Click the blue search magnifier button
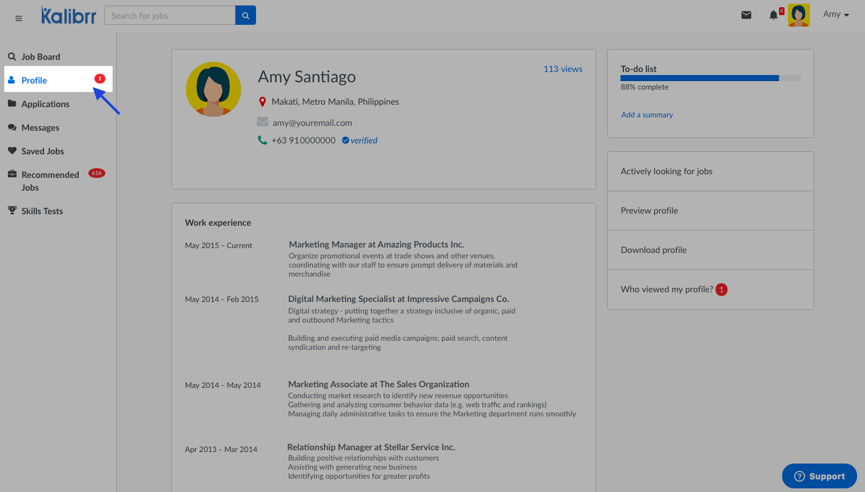Image resolution: width=865 pixels, height=492 pixels. point(246,16)
